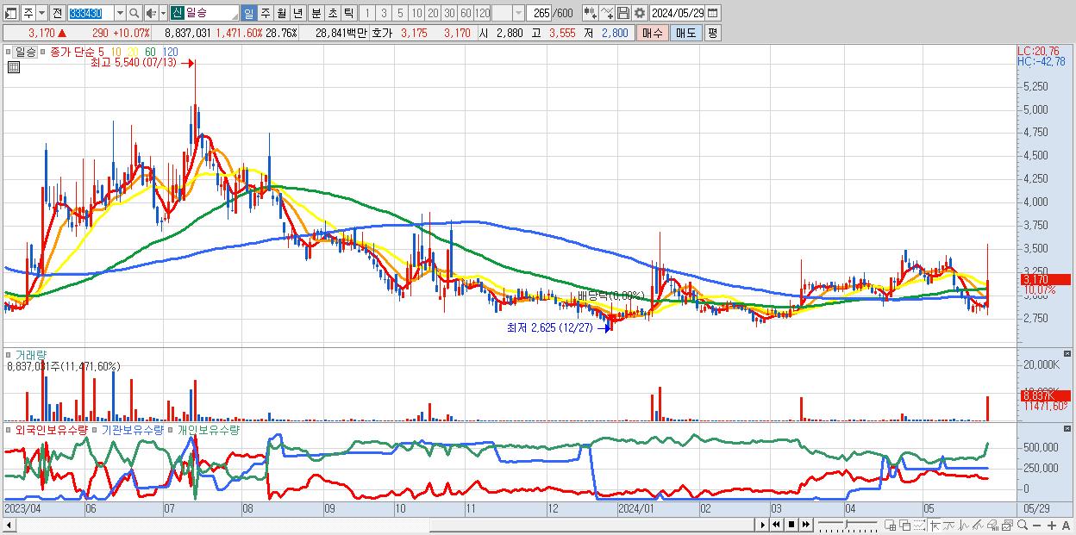Select the 월 monthly period button
1076x535 pixels.
281,13
